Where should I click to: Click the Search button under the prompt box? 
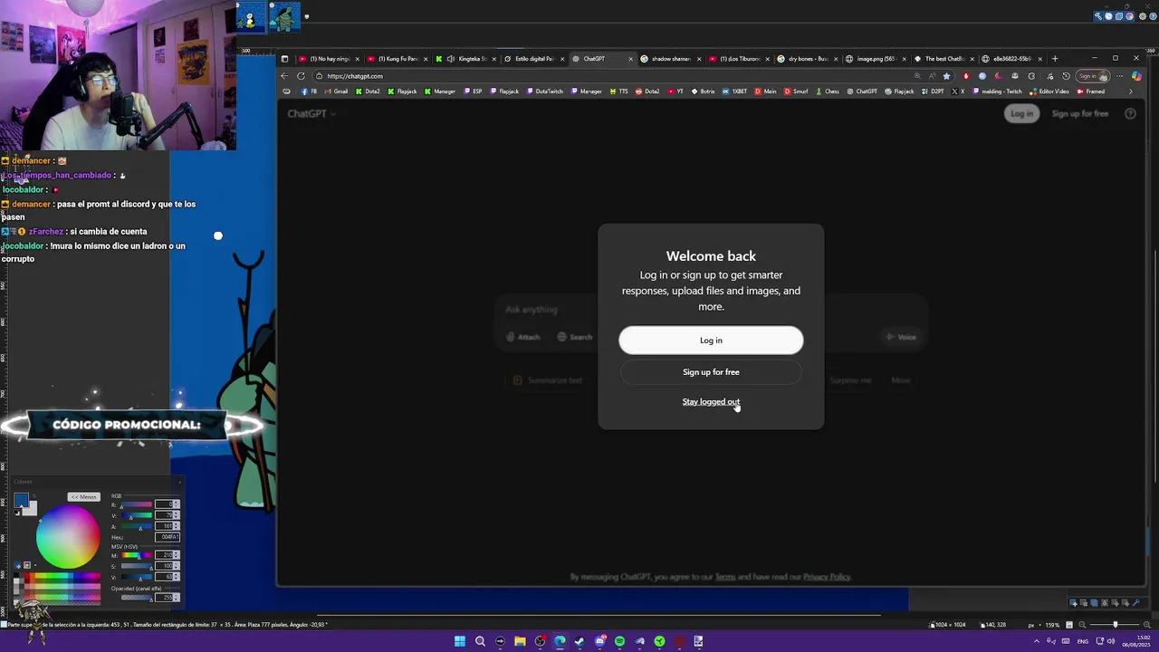575,337
